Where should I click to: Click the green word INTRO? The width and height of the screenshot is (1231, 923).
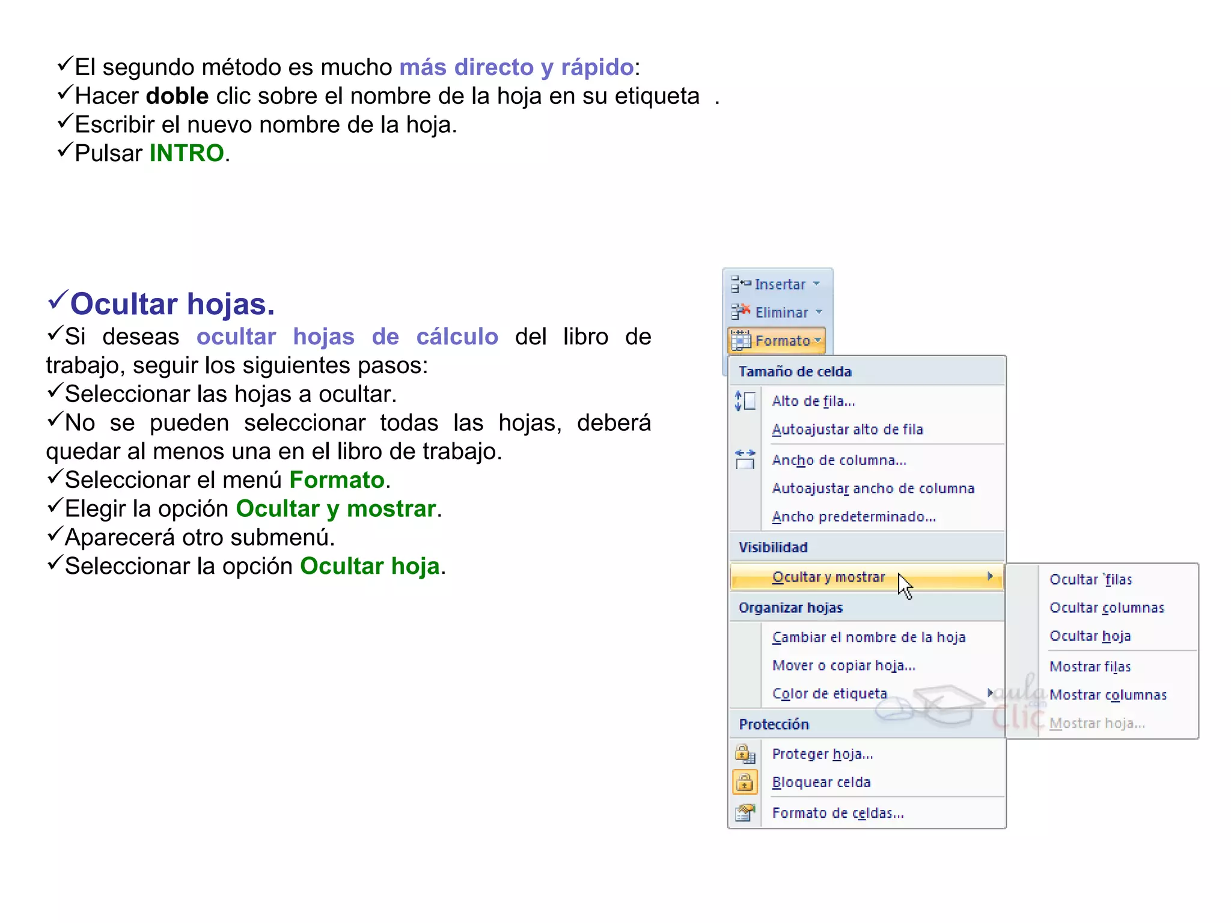point(187,153)
